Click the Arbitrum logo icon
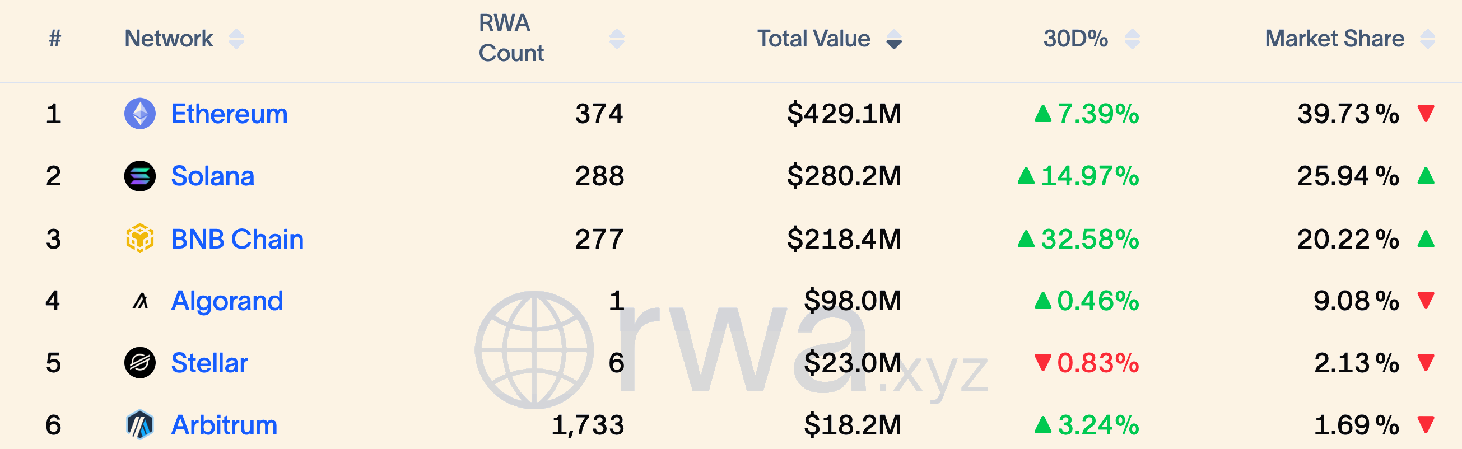The width and height of the screenshot is (1462, 449). pyautogui.click(x=139, y=425)
